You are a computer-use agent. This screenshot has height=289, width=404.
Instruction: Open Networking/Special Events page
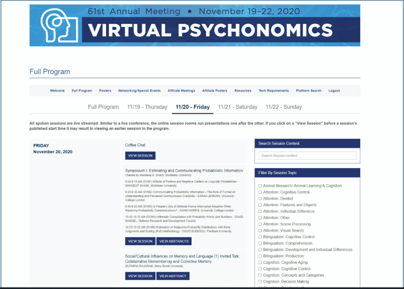[139, 91]
